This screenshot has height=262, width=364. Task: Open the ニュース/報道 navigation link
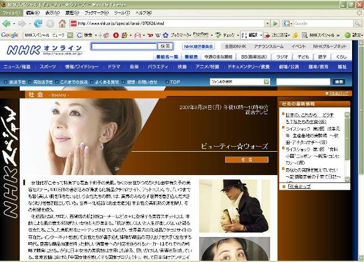(17, 67)
